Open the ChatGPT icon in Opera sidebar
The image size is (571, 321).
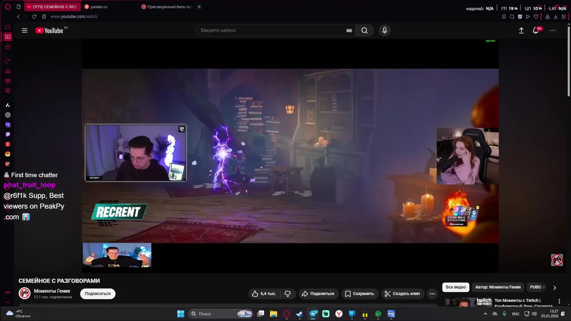[x=8, y=115]
